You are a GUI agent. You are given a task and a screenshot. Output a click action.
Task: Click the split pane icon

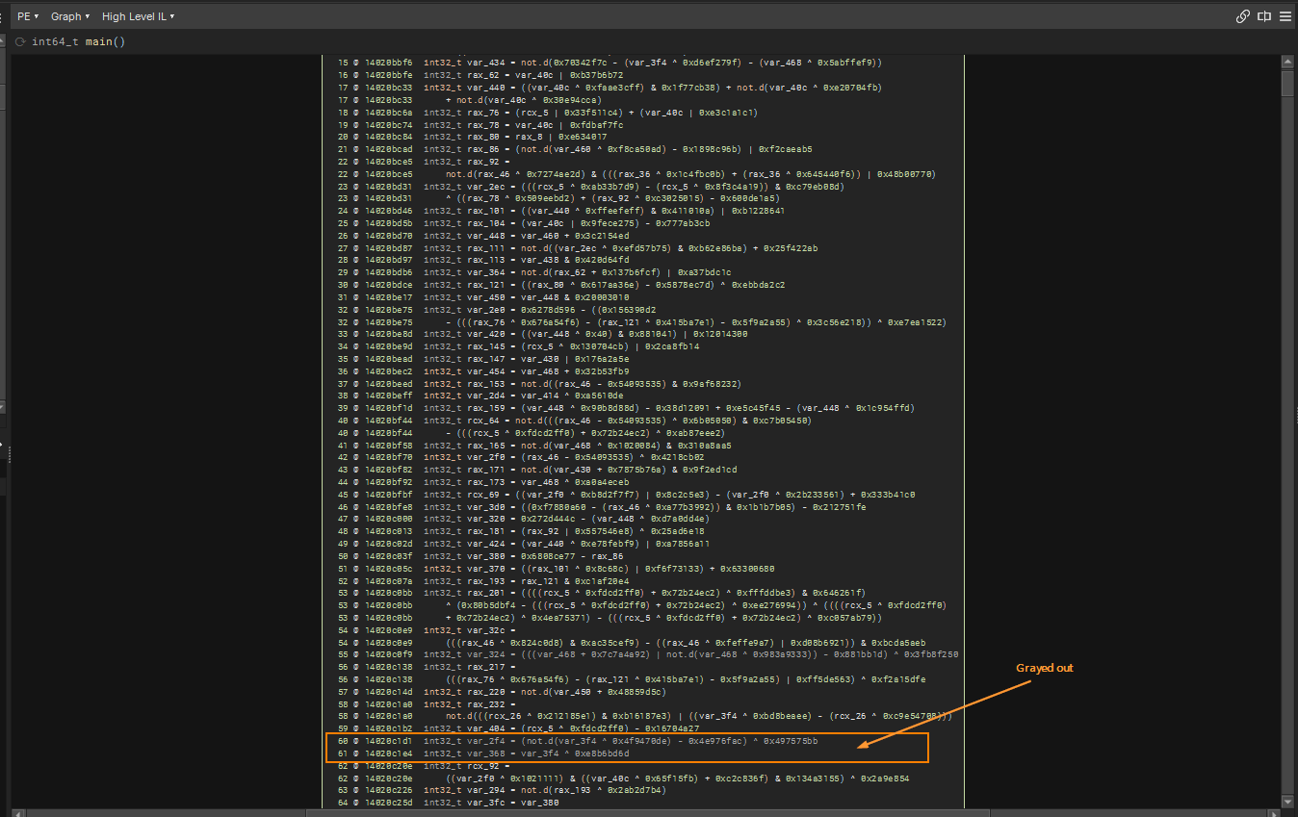pos(1264,16)
